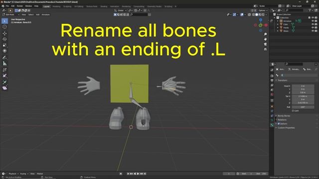The height and width of the screenshot is (179, 319).
Task: Open the File menu
Action: pos(7,6)
